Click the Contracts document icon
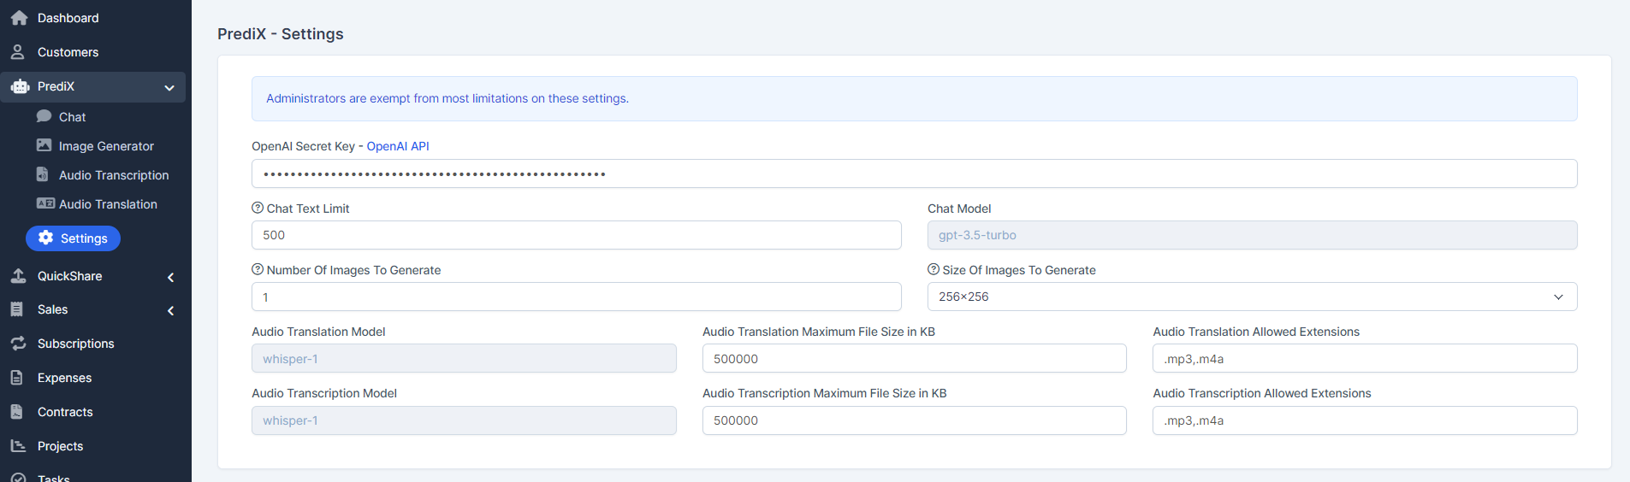Screen dimensions: 1630x482 tap(17, 412)
